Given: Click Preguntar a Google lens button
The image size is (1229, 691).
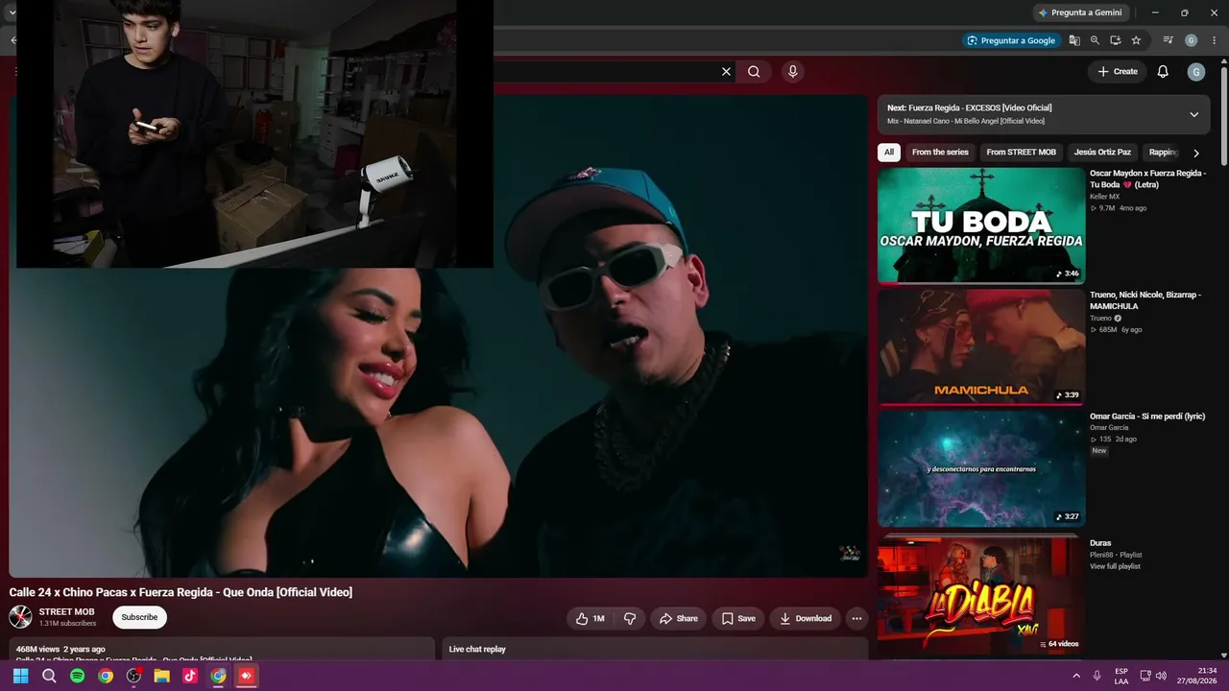Looking at the screenshot, I should [1011, 40].
